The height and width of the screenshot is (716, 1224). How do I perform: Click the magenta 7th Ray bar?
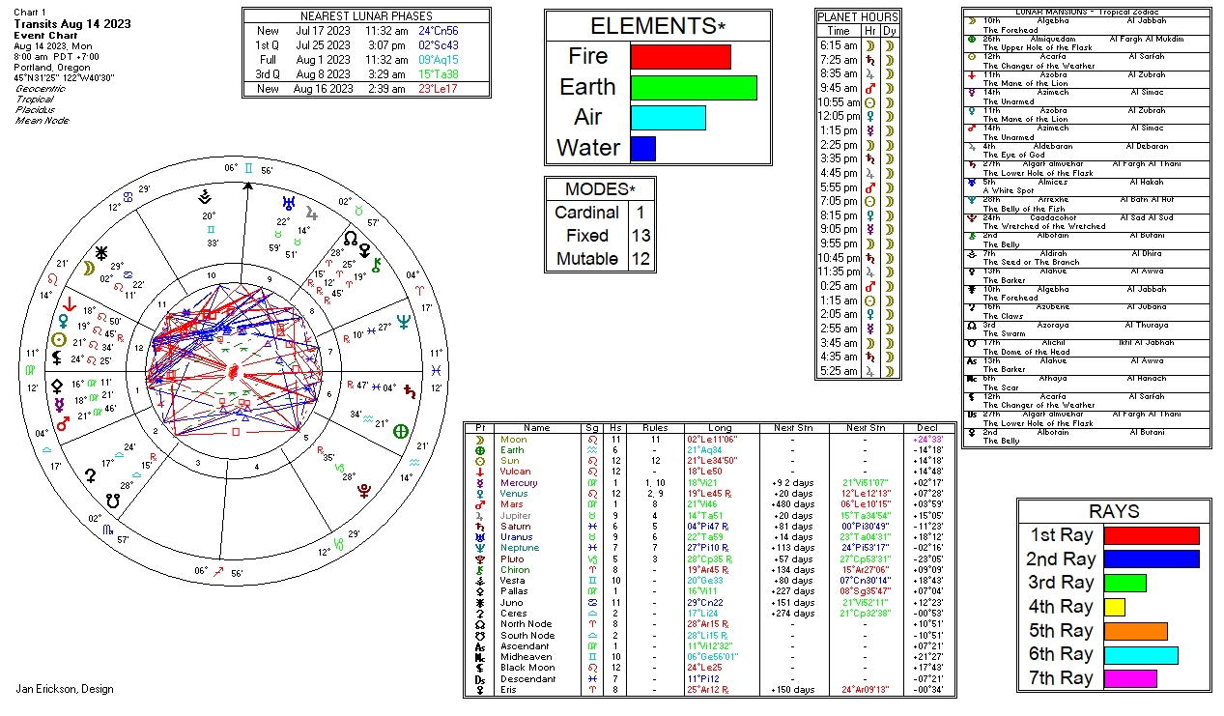[x=1130, y=678]
